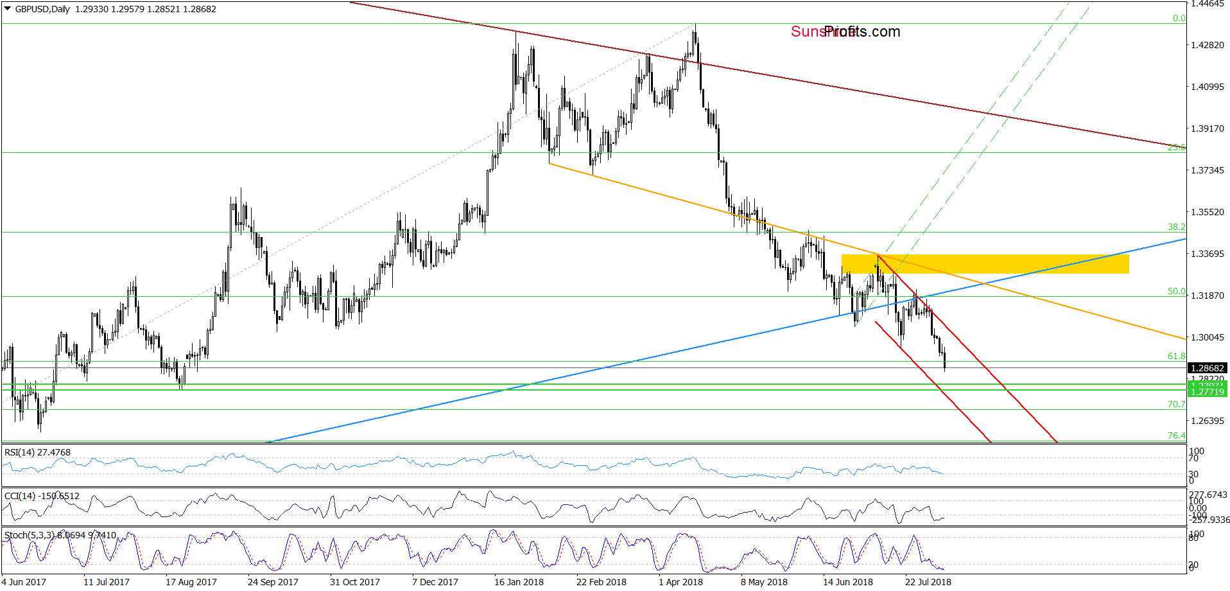Click the 8 May 2018 date label
The image size is (1230, 591).
pyautogui.click(x=764, y=582)
